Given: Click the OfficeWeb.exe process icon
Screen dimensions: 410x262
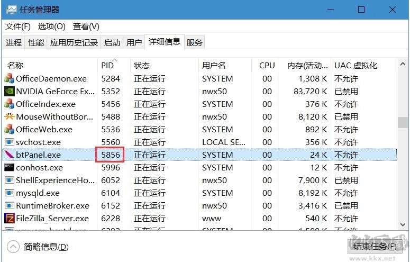Looking at the screenshot, I should tap(9, 129).
